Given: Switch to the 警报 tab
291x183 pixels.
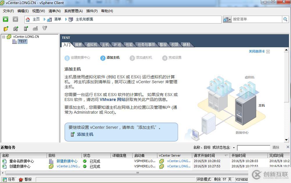Looking at the screenshot, I should (x=163, y=45).
